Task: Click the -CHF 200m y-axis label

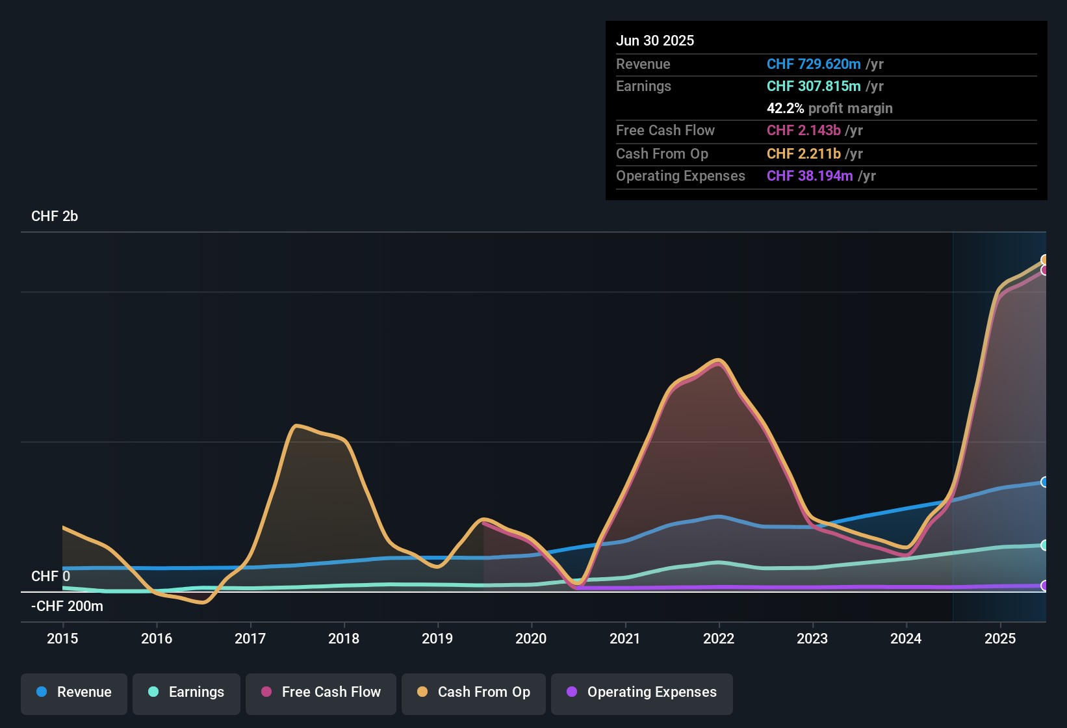Action: (68, 606)
